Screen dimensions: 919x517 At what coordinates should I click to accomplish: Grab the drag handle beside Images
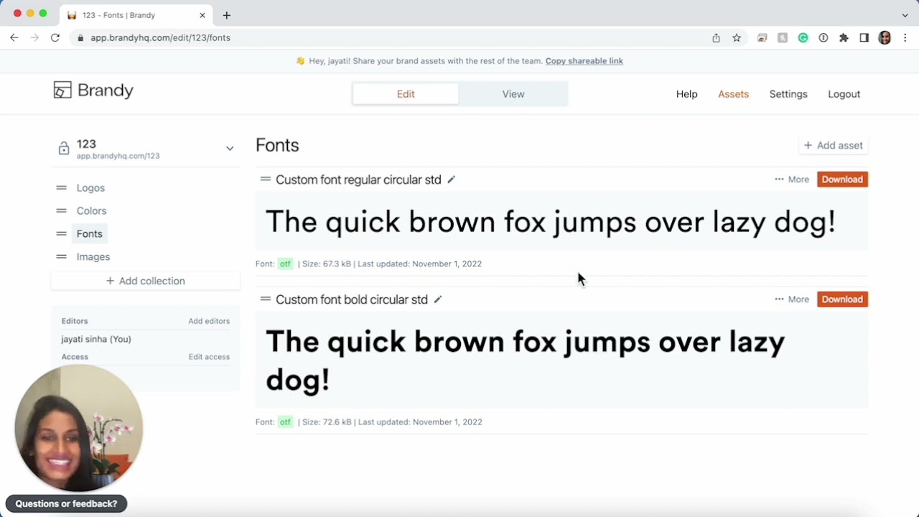point(61,257)
